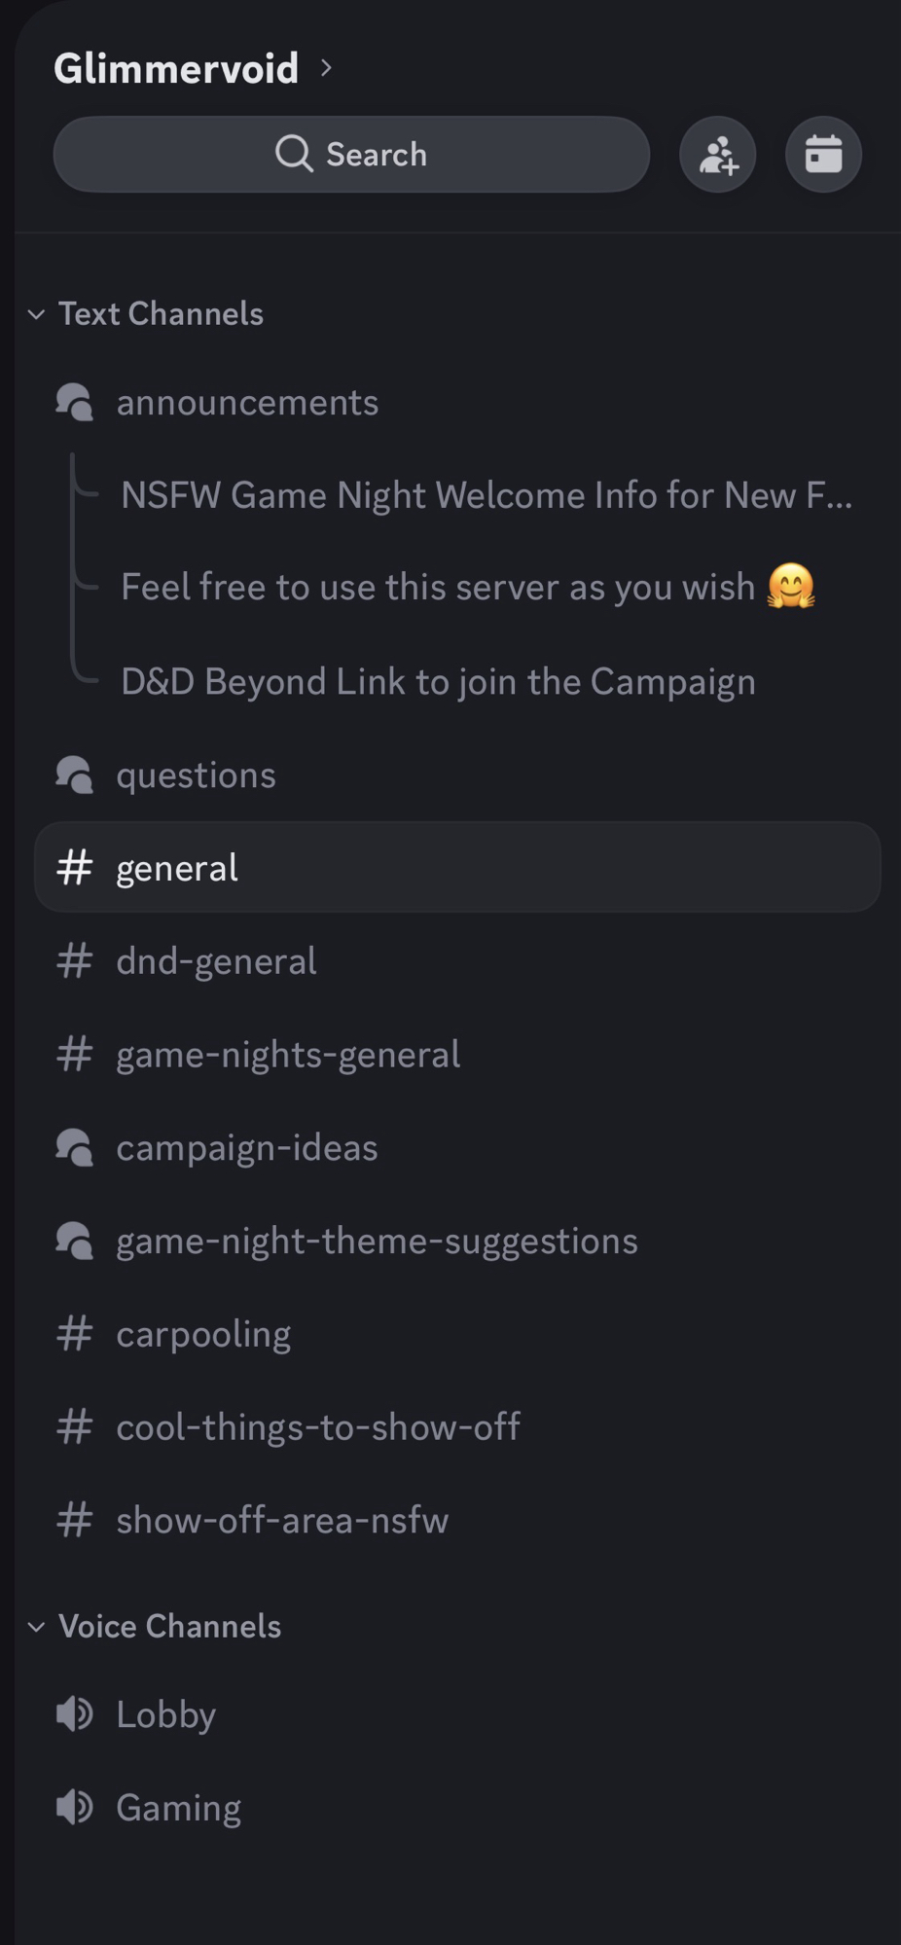Click the speaker icon beside Gaming

[x=75, y=1808]
